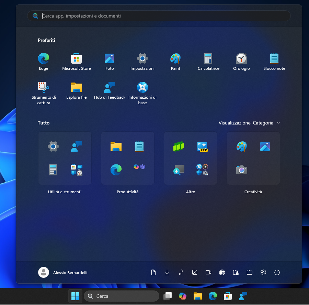Click the Start menu search field
This screenshot has width=309, height=305.
[x=159, y=16]
